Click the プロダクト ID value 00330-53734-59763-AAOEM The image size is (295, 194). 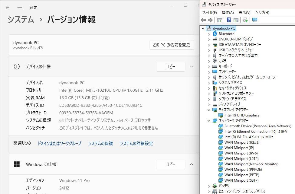click(x=86, y=113)
